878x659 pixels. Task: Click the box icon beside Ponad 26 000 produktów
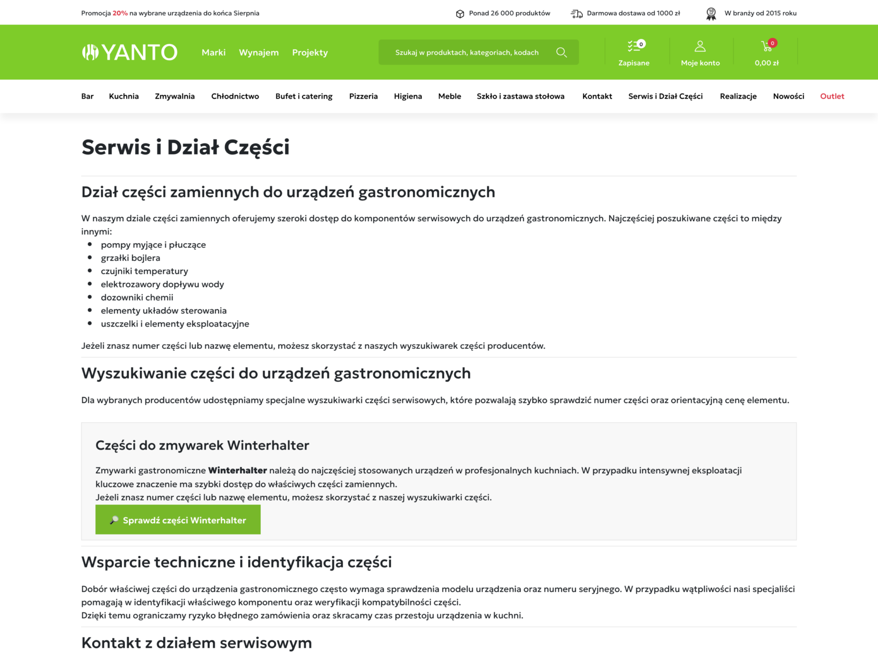(x=460, y=14)
